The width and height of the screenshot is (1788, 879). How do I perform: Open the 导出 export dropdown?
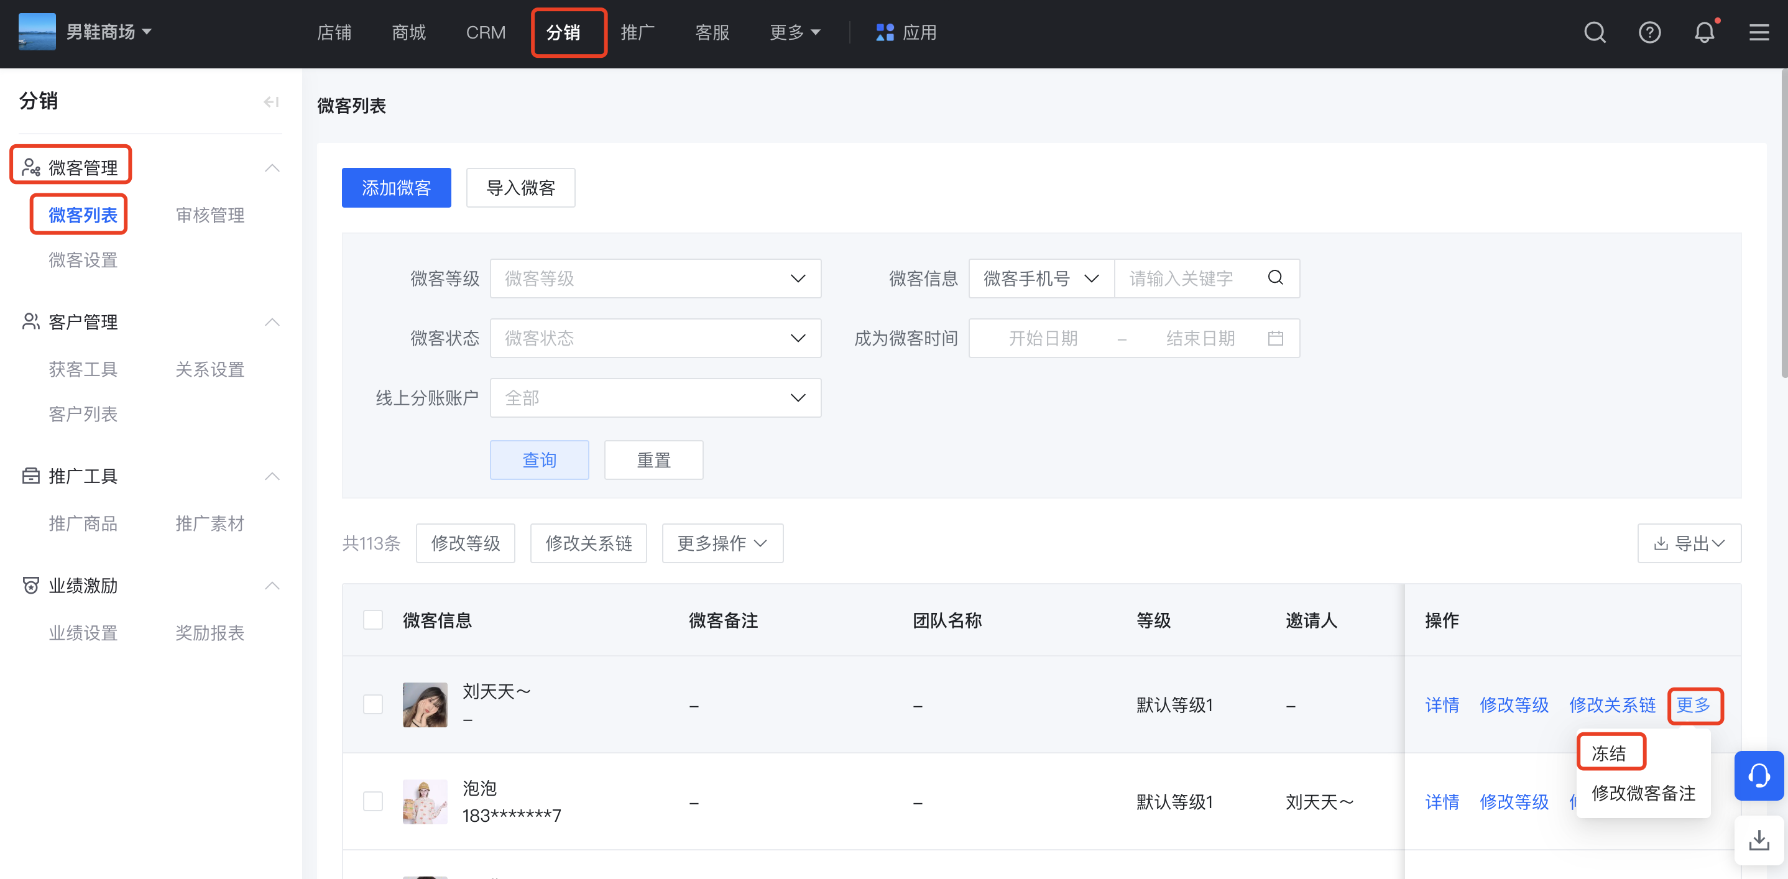click(x=1689, y=543)
